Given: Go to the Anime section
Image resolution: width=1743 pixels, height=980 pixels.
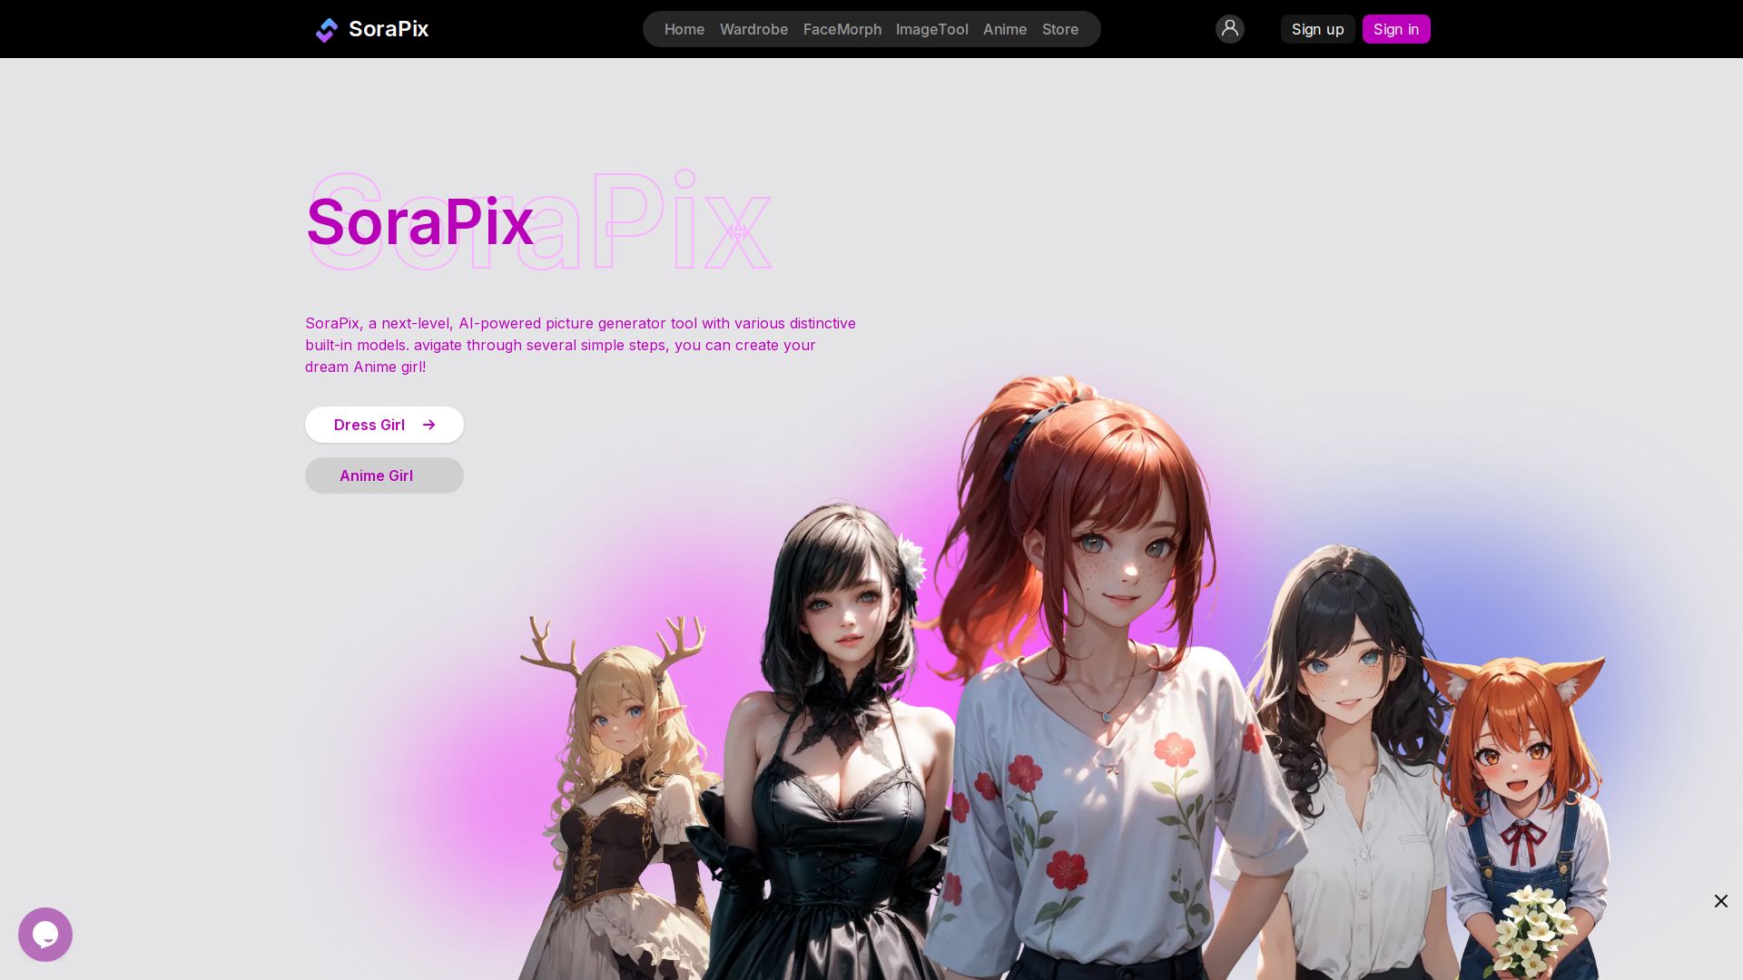Looking at the screenshot, I should [1004, 29].
